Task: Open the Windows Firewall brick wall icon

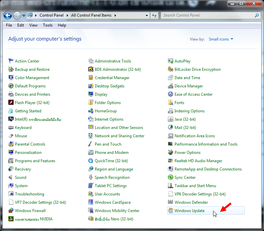Action: click(x=11, y=210)
